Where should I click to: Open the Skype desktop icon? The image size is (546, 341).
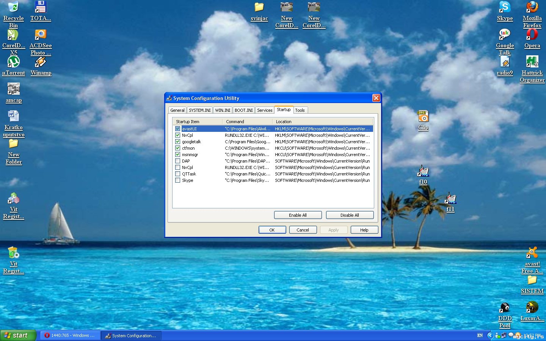(505, 8)
